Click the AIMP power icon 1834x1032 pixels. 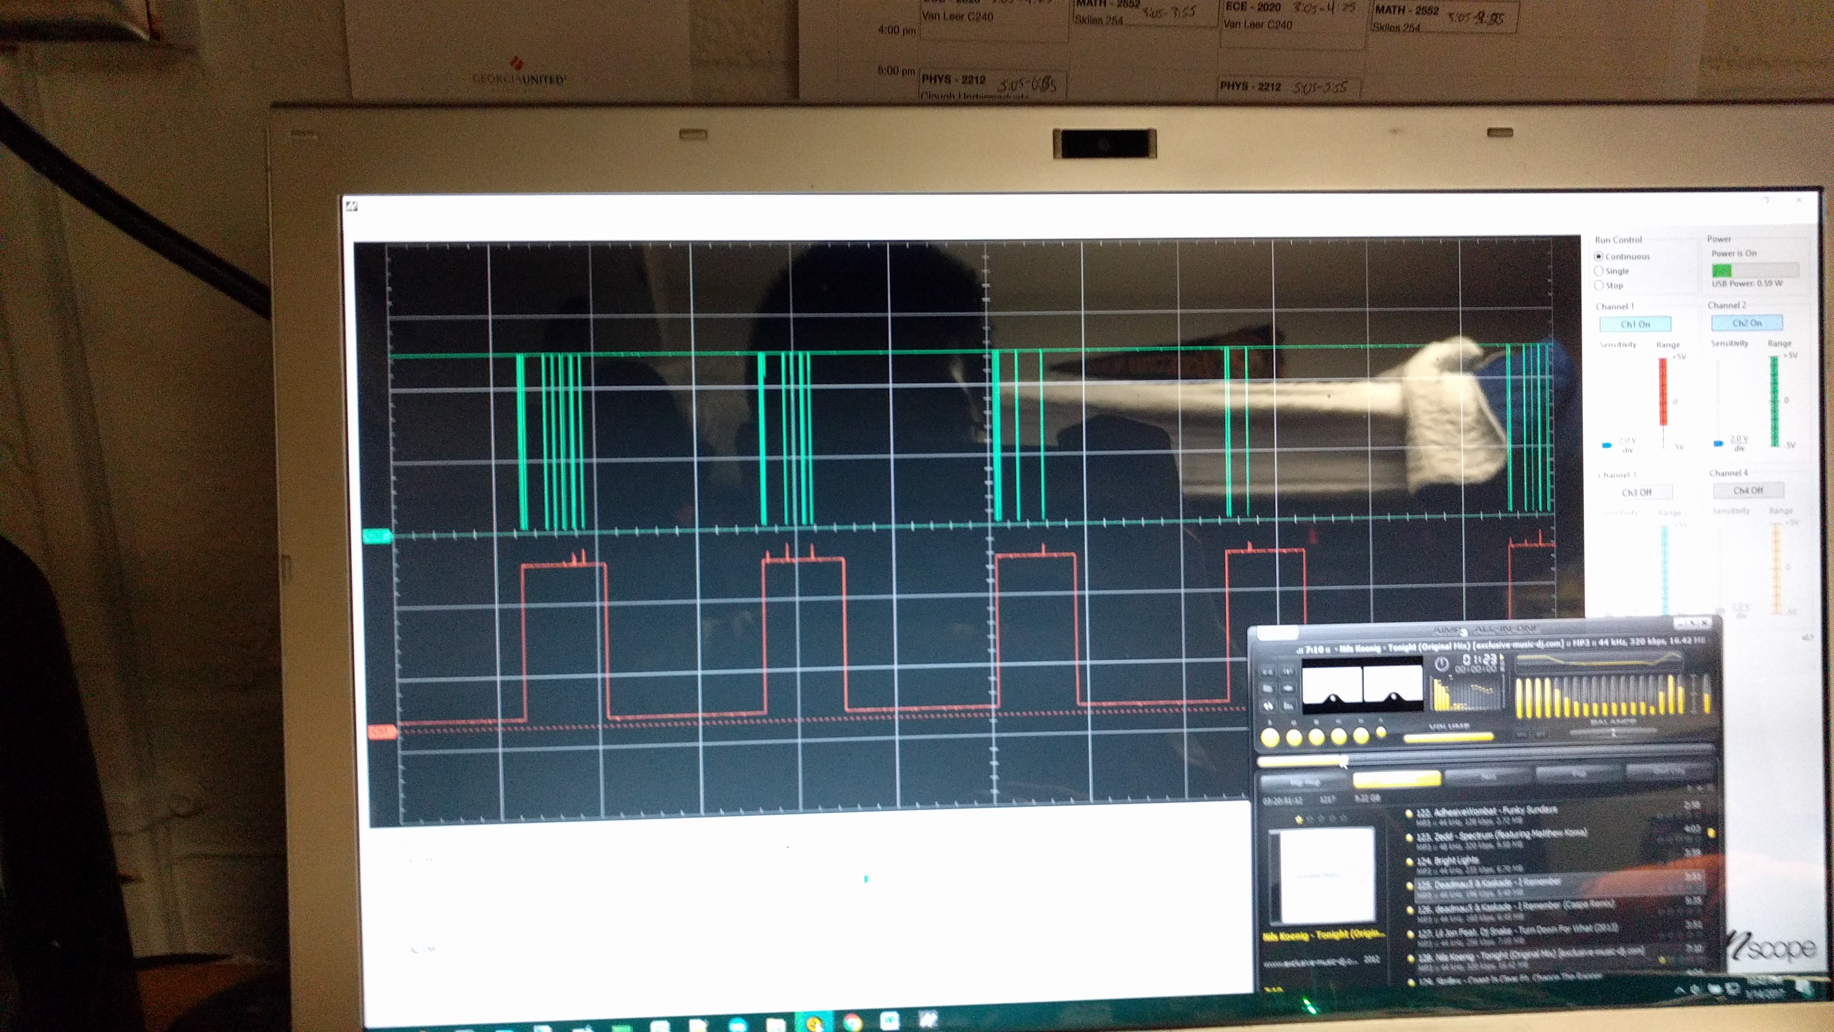pos(1441,664)
